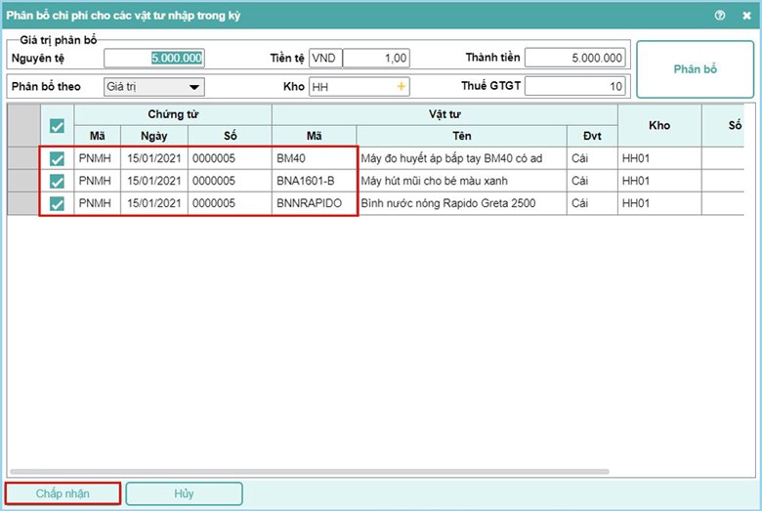Click the yellow plus icon in Kho field
Image resolution: width=762 pixels, height=511 pixels.
[x=400, y=87]
